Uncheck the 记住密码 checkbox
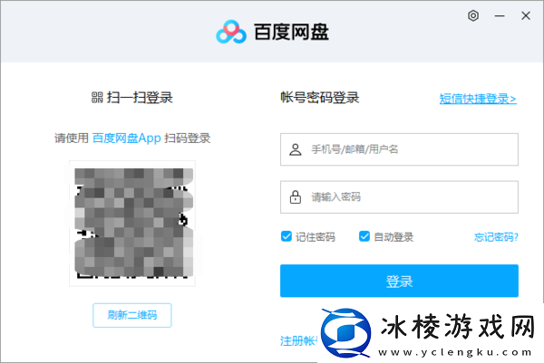 click(287, 236)
